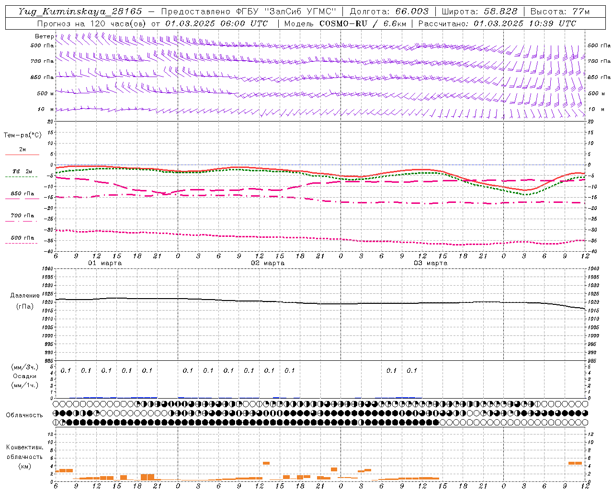This screenshot has width=613, height=490.
Task: Click the Ветер panel label
Action: (45, 36)
